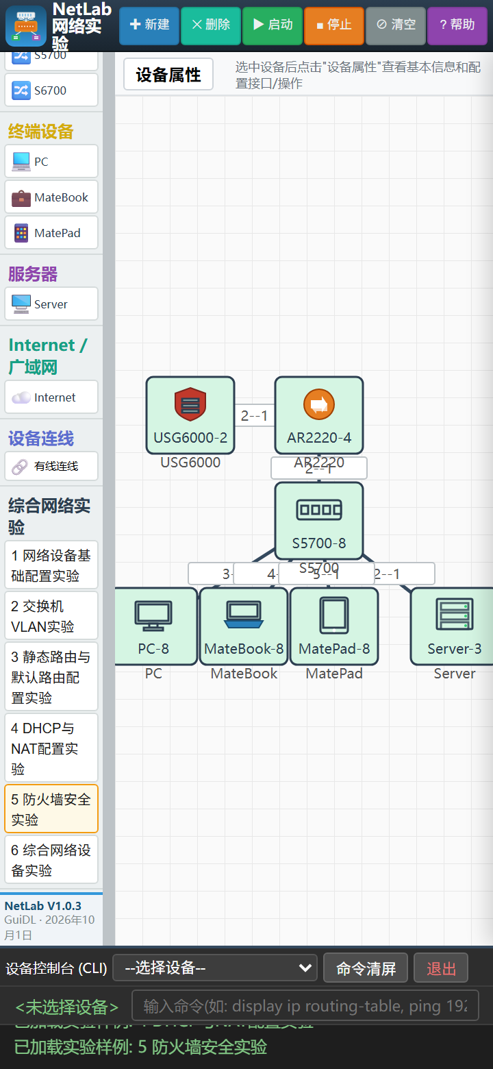Click the S5700-8 switch node
The height and width of the screenshot is (1069, 493).
[319, 521]
